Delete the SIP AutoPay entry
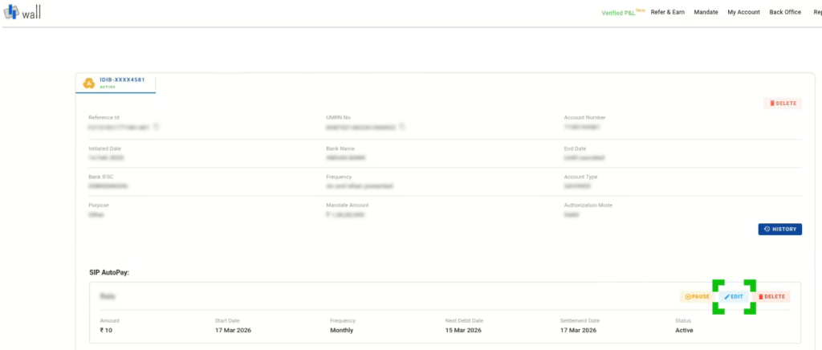Image resolution: width=822 pixels, height=350 pixels. coord(771,296)
